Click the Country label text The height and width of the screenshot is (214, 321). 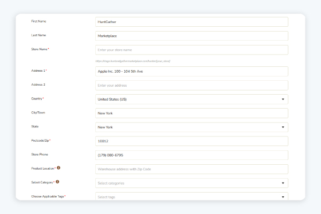coord(37,98)
